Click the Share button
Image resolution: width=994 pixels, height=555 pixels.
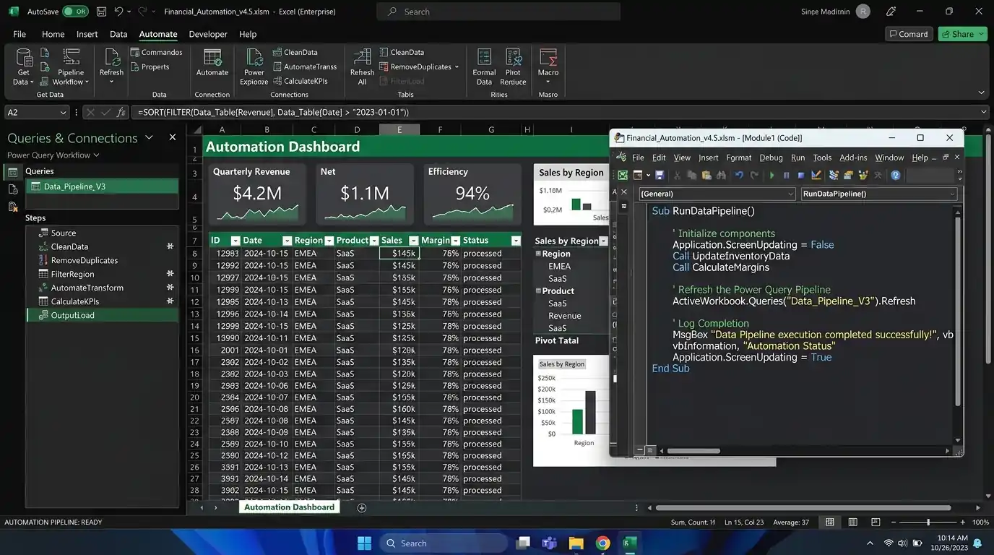[962, 34]
